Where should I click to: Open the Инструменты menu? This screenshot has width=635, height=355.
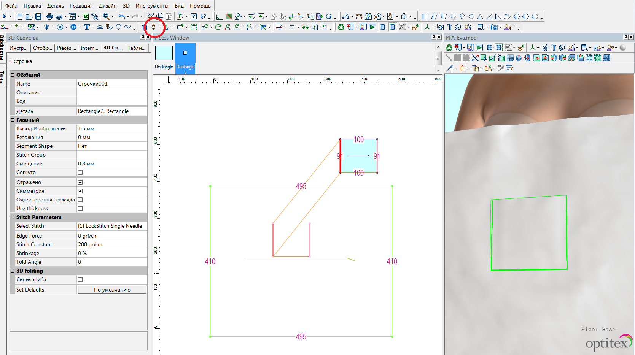pos(152,6)
